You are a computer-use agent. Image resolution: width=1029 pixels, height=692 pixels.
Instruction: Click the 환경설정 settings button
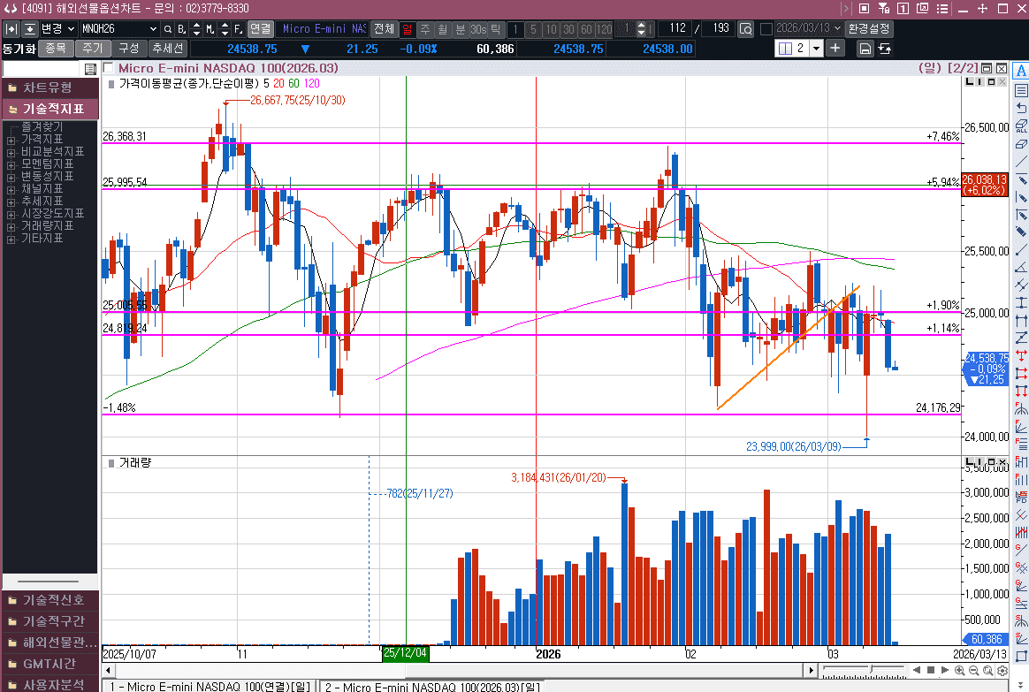tap(869, 29)
